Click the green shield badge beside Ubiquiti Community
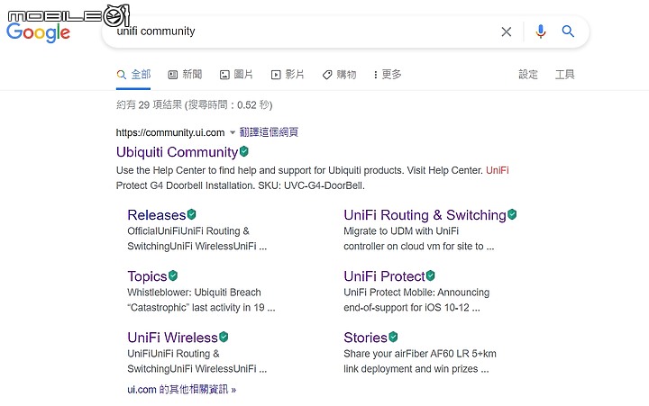The image size is (649, 406). tap(244, 151)
